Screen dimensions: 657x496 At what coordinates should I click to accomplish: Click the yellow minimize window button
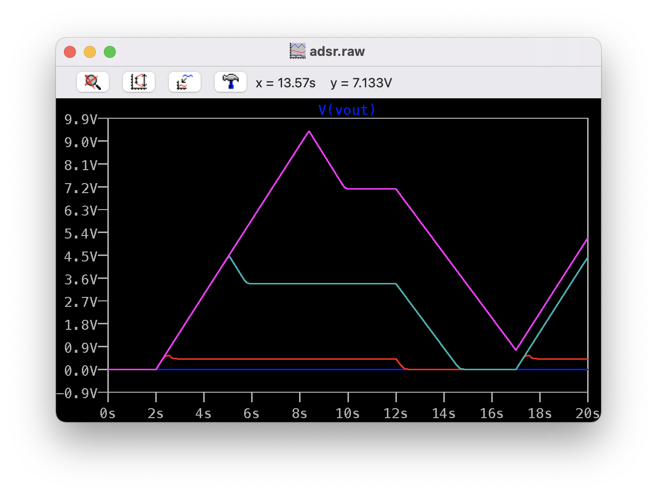click(x=90, y=52)
